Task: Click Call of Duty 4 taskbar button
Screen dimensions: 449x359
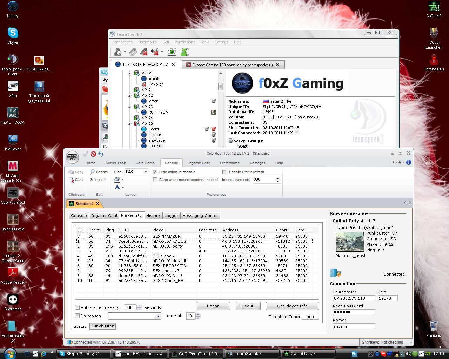Action: 308,353
